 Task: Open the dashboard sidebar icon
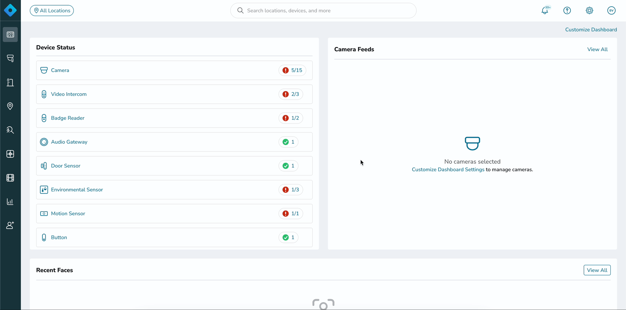coord(10,34)
